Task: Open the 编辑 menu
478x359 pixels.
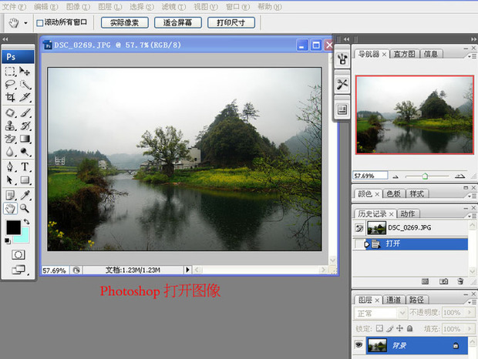Action: (x=45, y=7)
